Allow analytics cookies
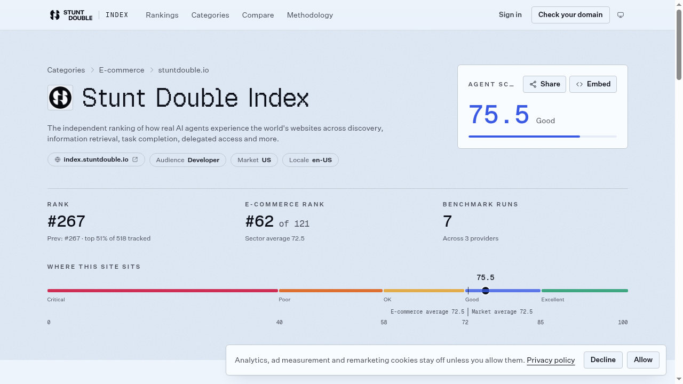This screenshot has width=683, height=384. 643,360
